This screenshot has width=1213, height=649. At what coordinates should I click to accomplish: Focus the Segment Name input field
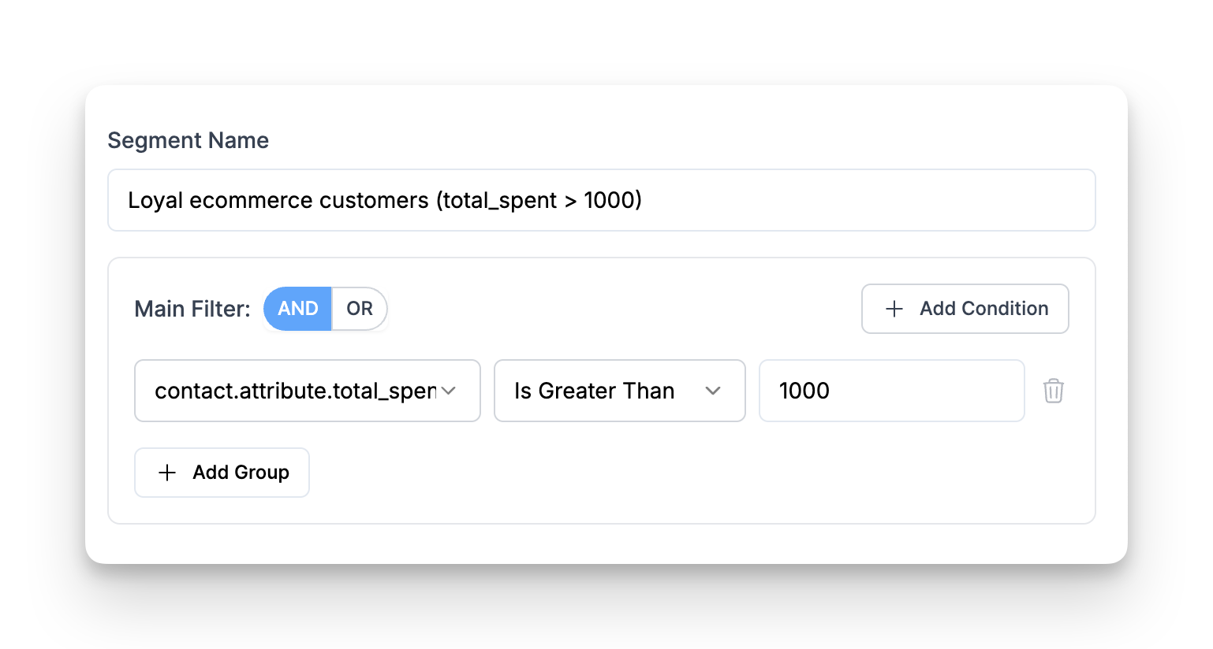click(602, 200)
